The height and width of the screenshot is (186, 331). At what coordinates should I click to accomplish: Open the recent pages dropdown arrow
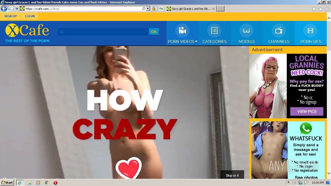17,9
